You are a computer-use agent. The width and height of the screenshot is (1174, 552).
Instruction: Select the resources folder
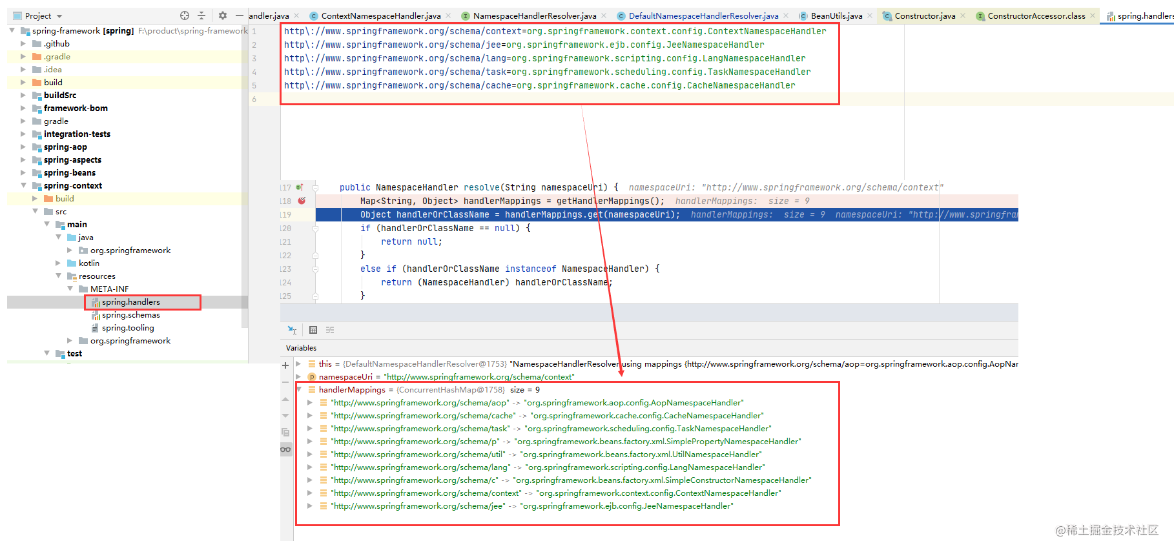(x=97, y=276)
